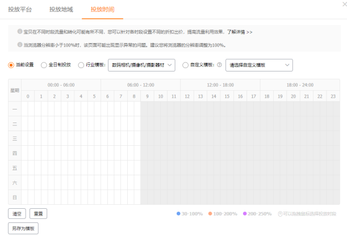Click the 日 (Sunday) row label

[x=15, y=197]
